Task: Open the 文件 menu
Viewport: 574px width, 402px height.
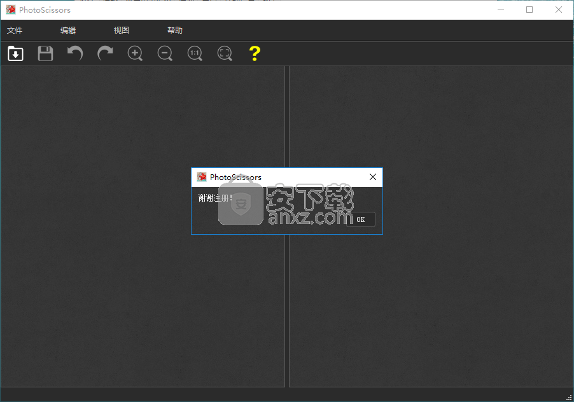Action: tap(15, 31)
